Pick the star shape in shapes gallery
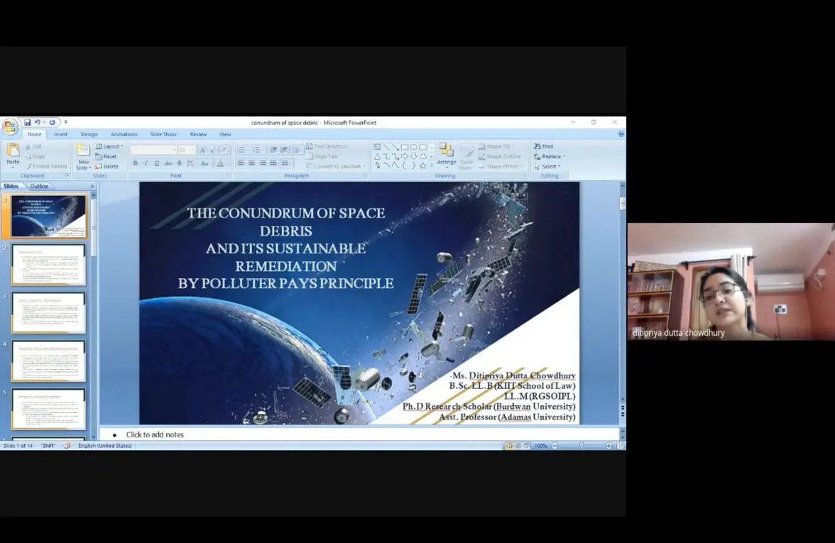This screenshot has width=835, height=543. [x=423, y=165]
